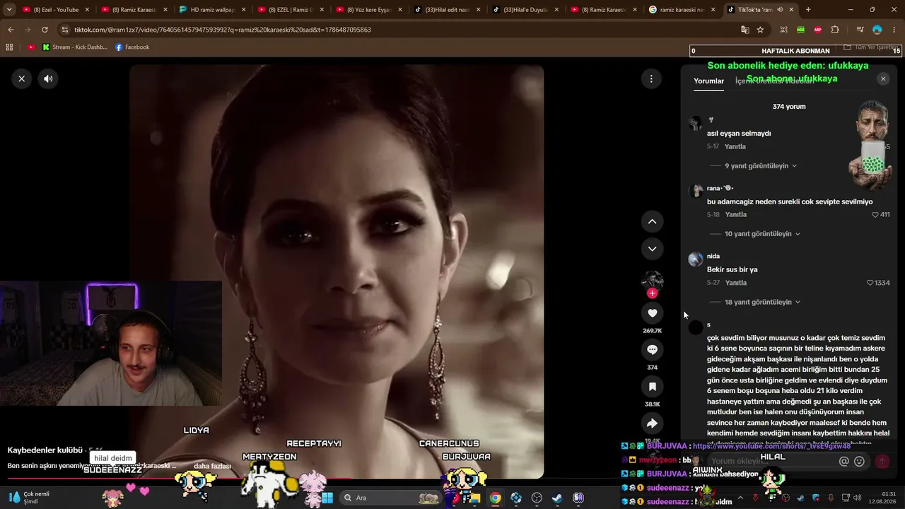Open the video's three-dot options menu
This screenshot has width=905, height=509.
click(x=651, y=78)
